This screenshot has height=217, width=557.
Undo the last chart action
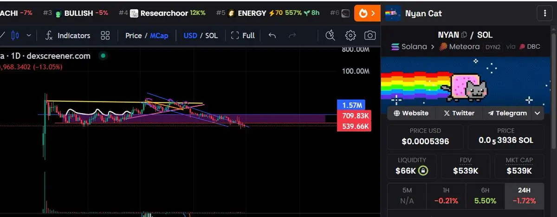[x=272, y=35]
